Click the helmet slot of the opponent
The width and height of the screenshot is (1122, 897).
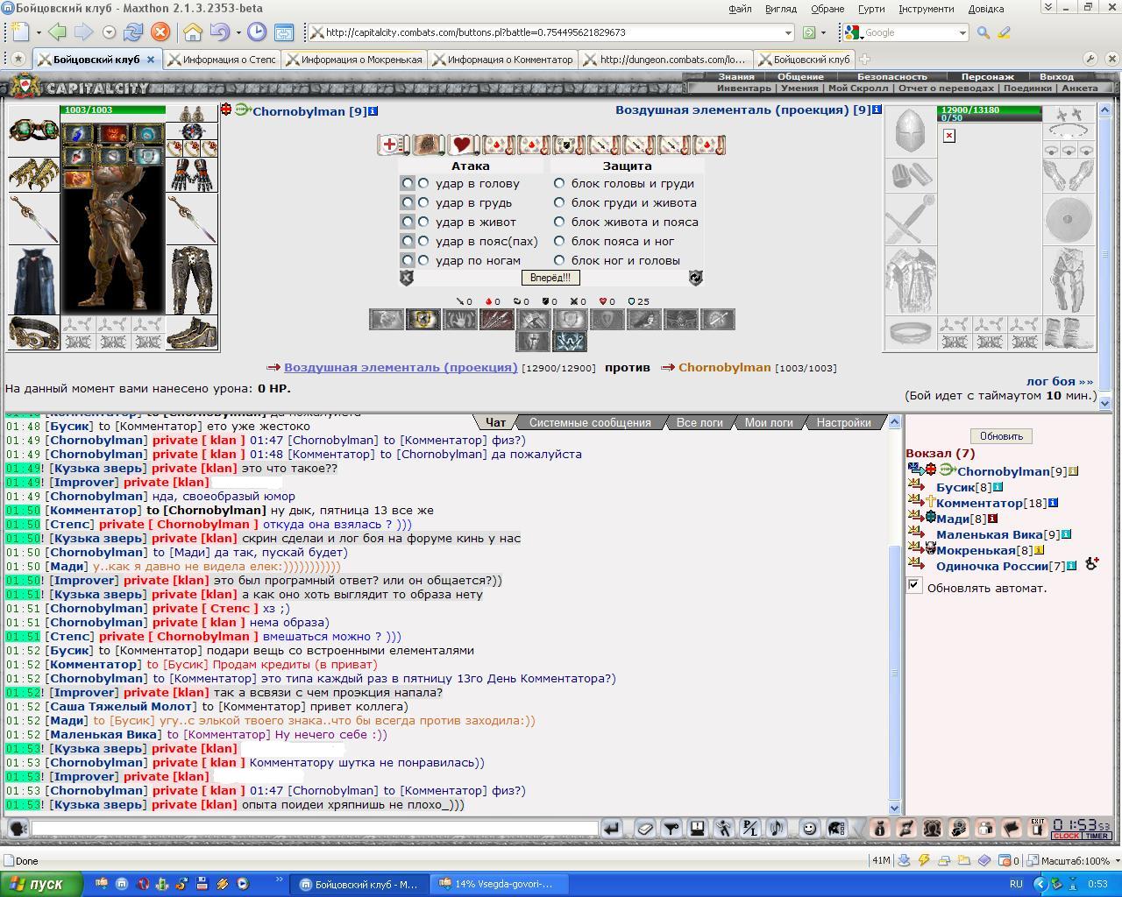click(x=910, y=131)
